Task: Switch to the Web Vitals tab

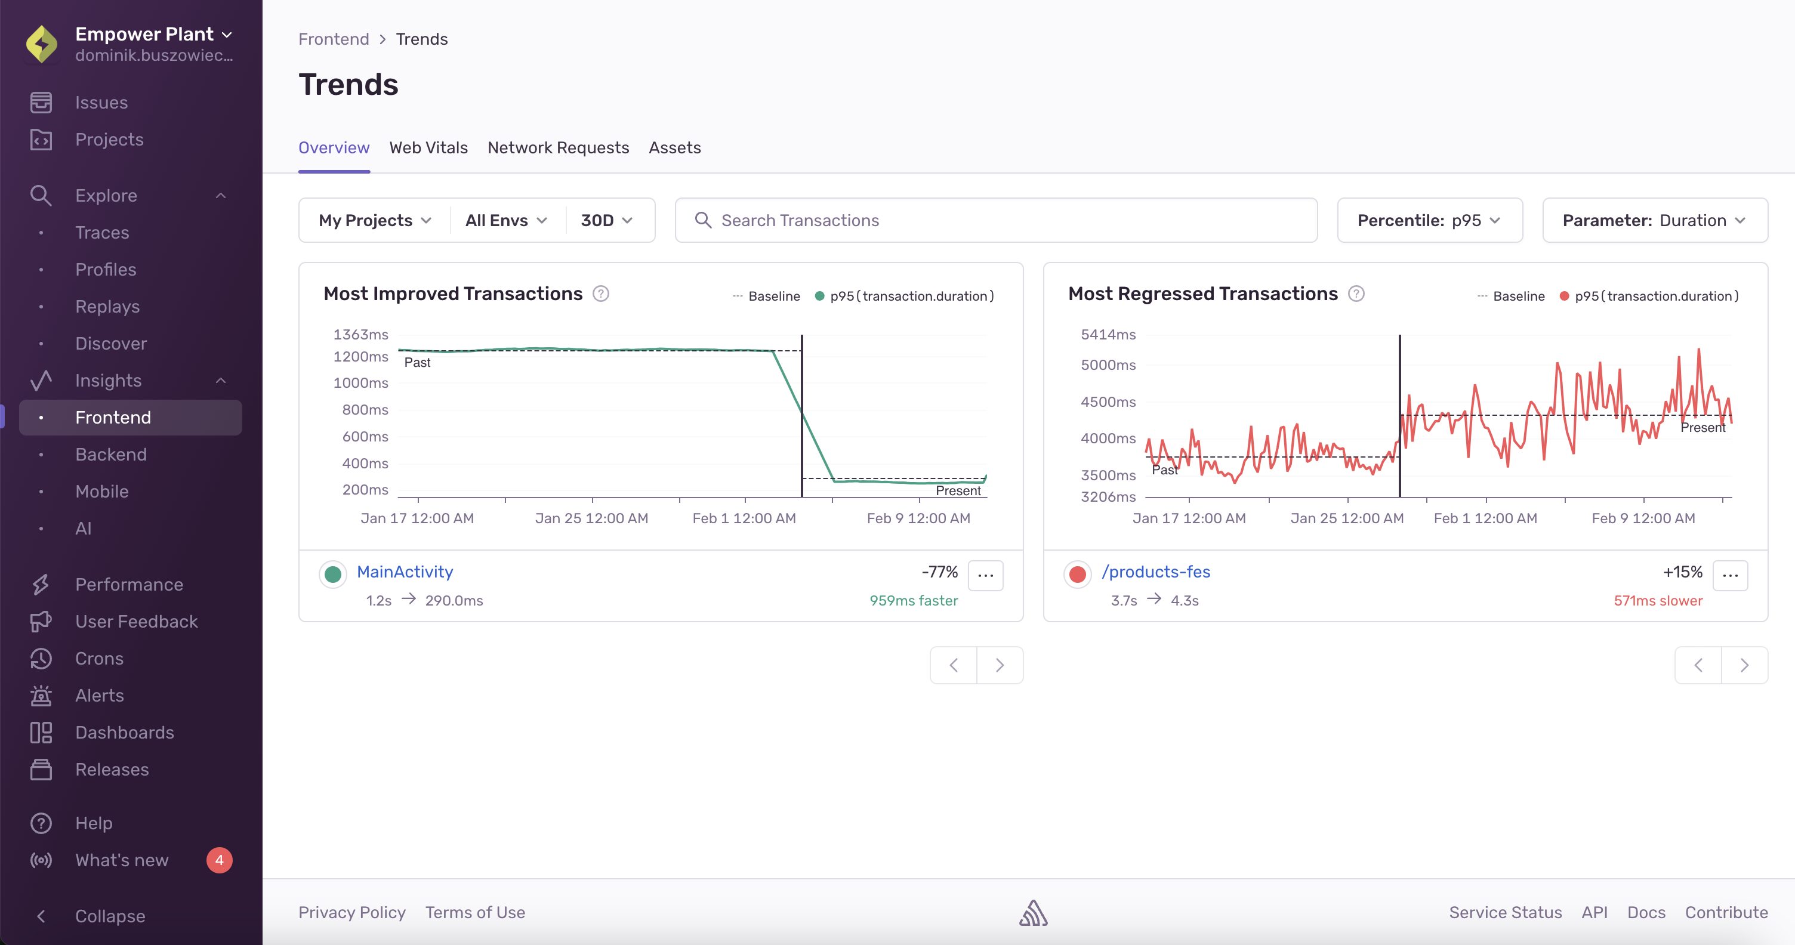Action: click(428, 147)
